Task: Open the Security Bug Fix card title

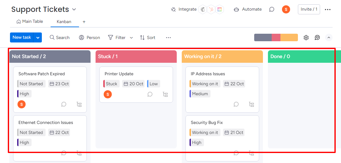Action: [207, 123]
